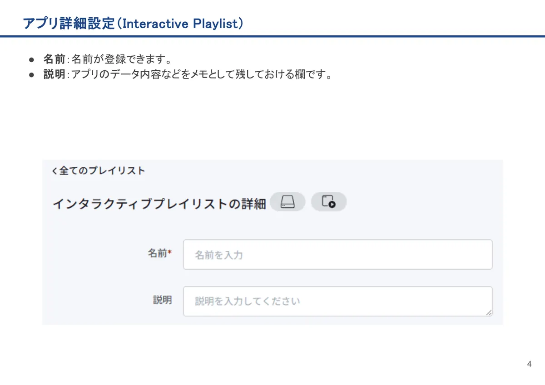Click the 説明 field label
545x385 pixels.
tap(163, 300)
